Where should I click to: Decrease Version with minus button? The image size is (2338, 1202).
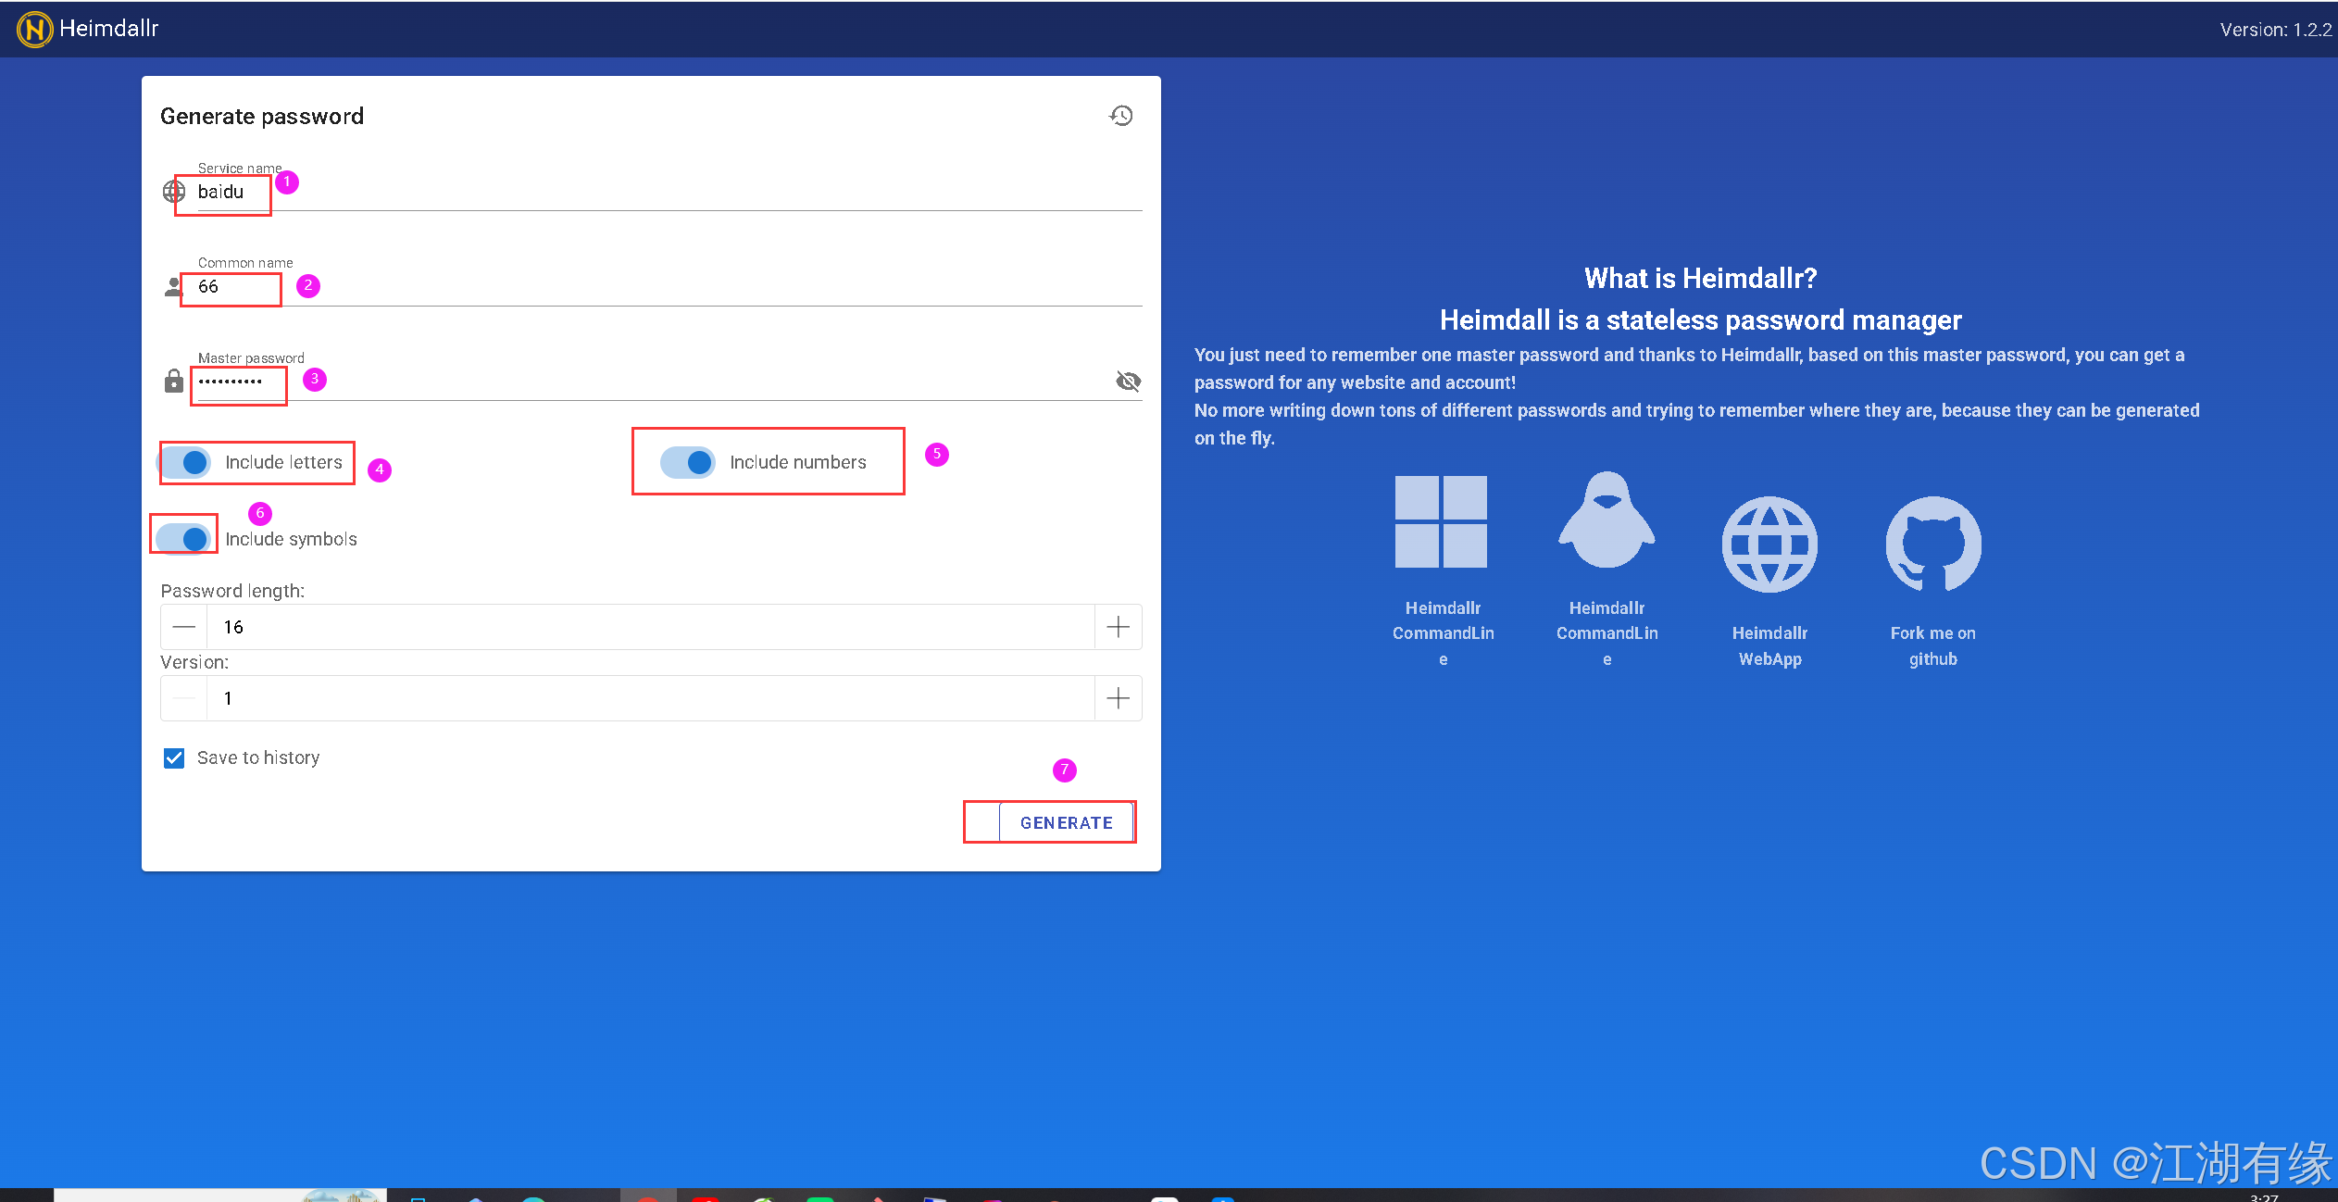coord(184,698)
